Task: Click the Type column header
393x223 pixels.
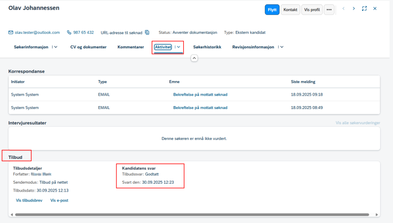Action: pyautogui.click(x=103, y=82)
